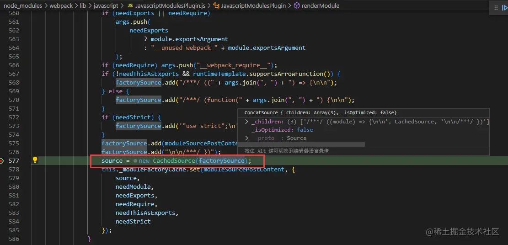Click the Alt key hint text in hover
The image size is (508, 245).
287,151
